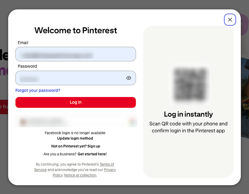
Task: Toggle password visibility with the eye icon
Action: [x=129, y=78]
